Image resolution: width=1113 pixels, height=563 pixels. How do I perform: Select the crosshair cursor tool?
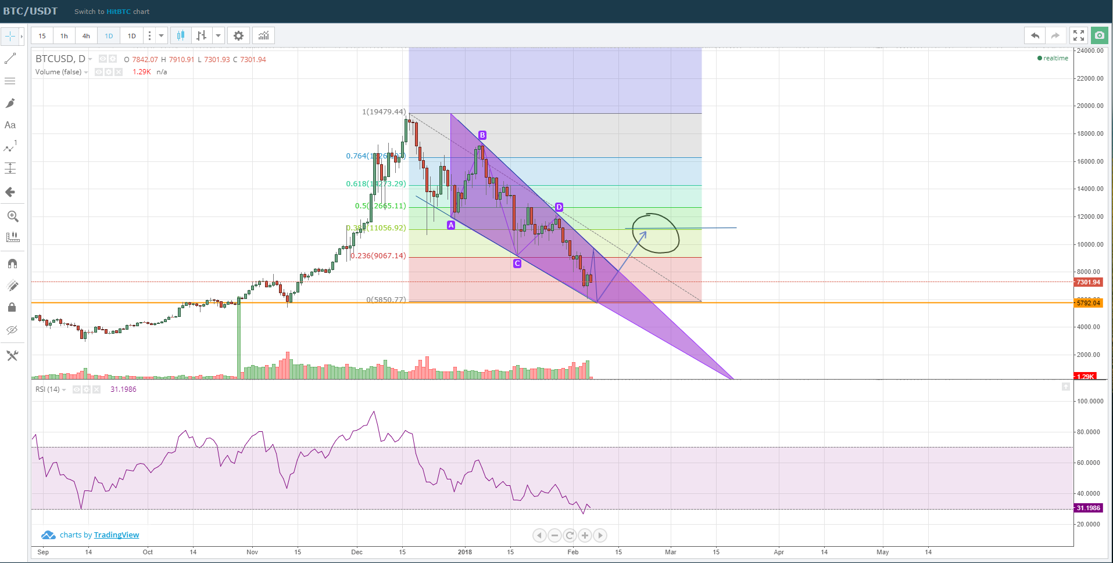(10, 36)
